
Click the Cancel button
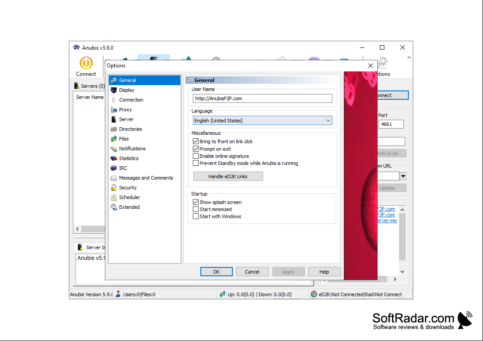point(252,272)
